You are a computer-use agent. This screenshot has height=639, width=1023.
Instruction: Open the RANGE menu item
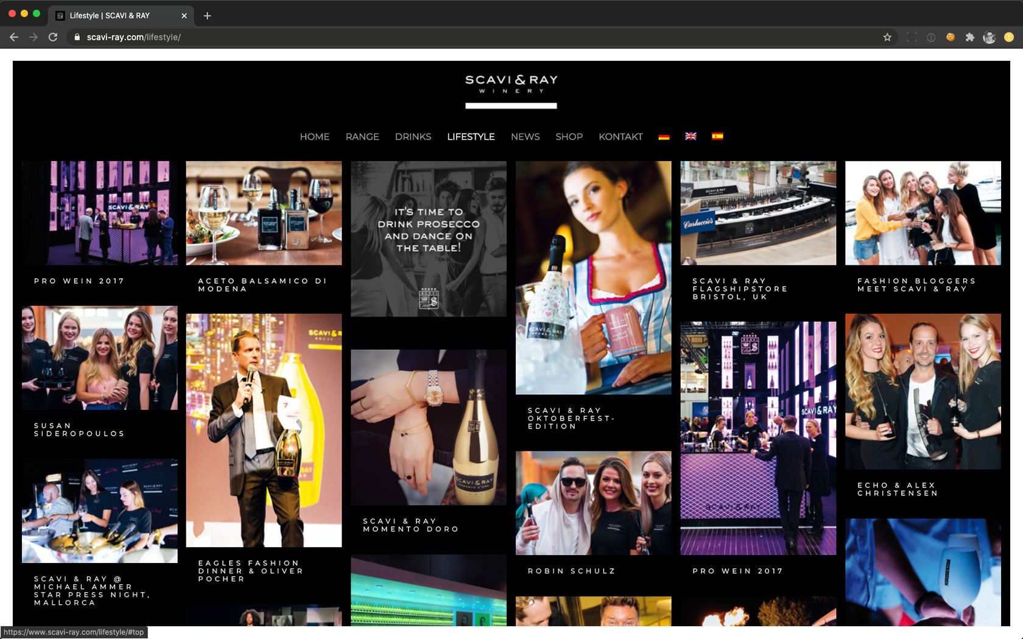click(362, 137)
